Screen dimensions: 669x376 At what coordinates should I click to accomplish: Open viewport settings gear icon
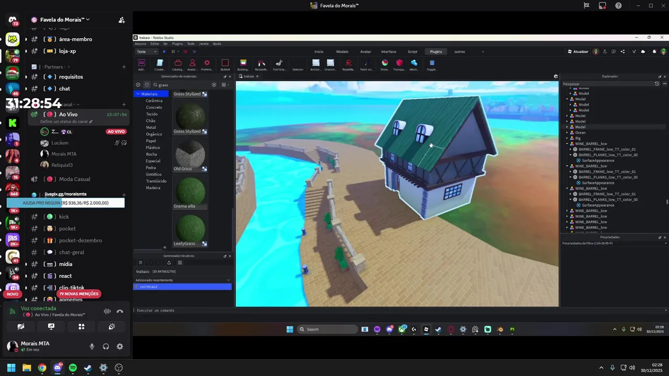coord(556,76)
